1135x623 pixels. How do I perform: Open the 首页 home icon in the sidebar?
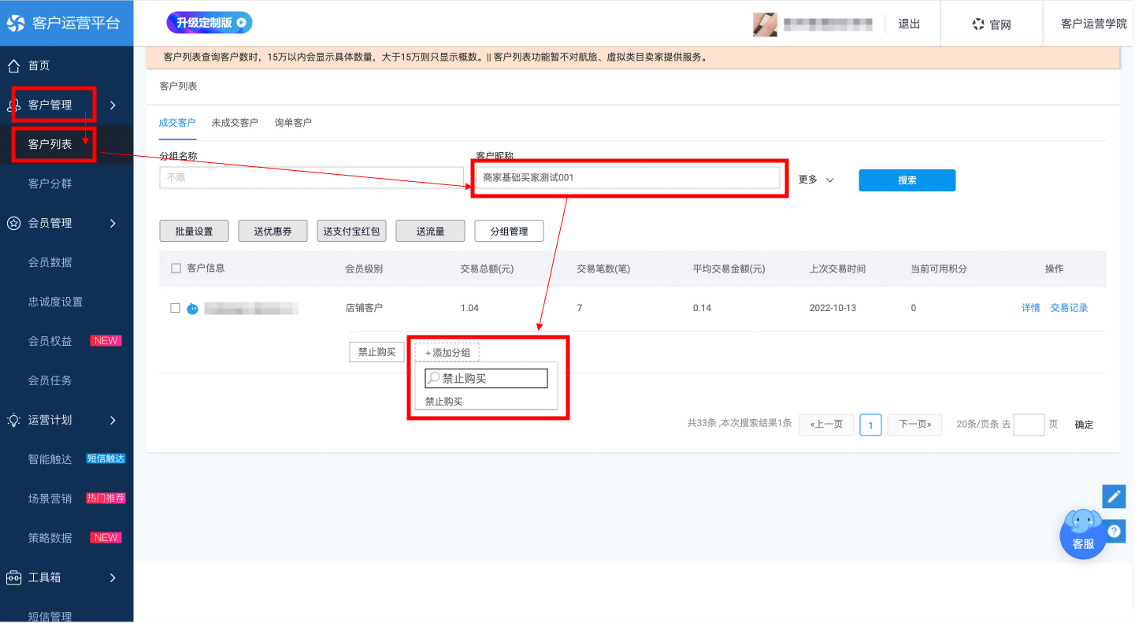(x=14, y=65)
